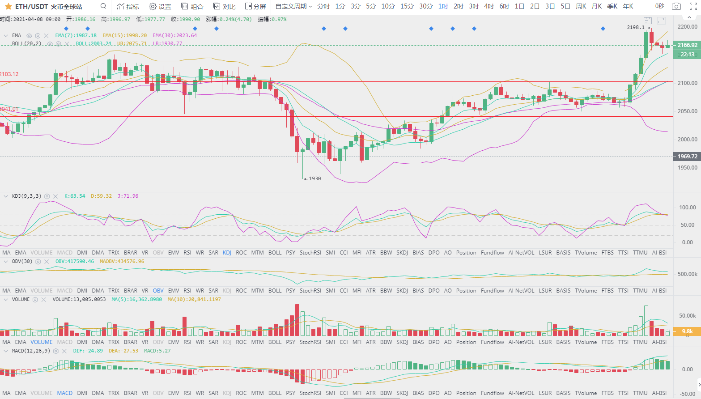Select the 4时 timeframe
The height and width of the screenshot is (399, 701).
pyautogui.click(x=489, y=6)
